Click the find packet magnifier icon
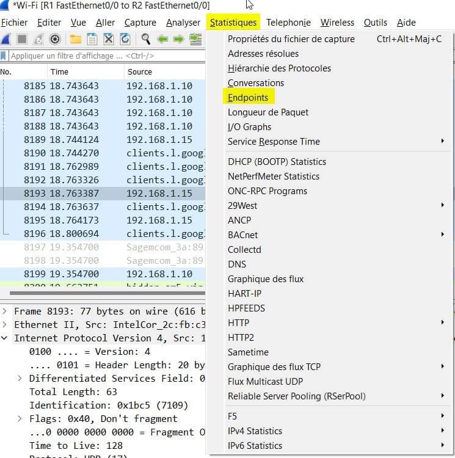This screenshot has width=455, height=458. 146,39
